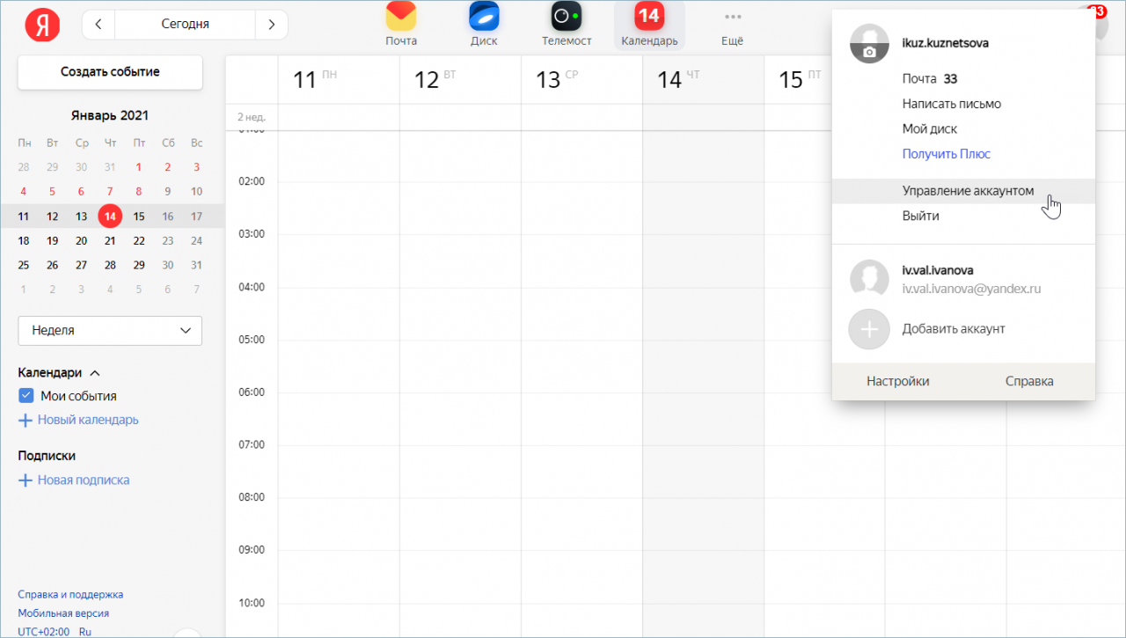Collapse the Календари section chevron
The height and width of the screenshot is (638, 1126).
(95, 373)
